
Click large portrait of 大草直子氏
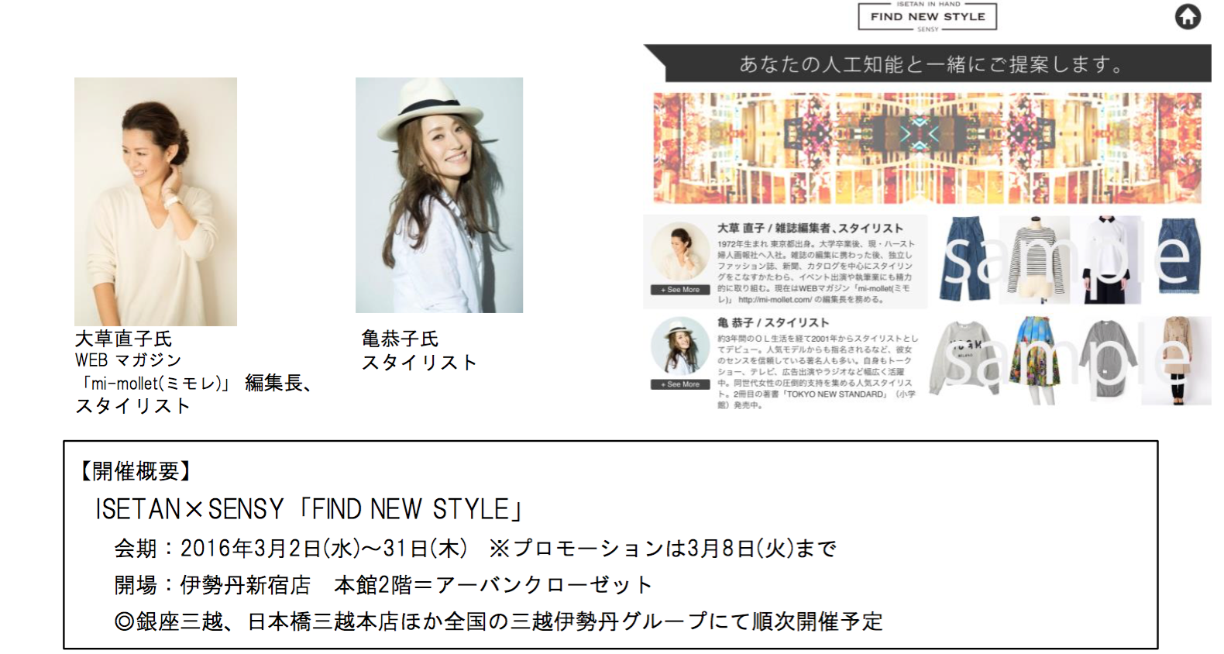[156, 201]
